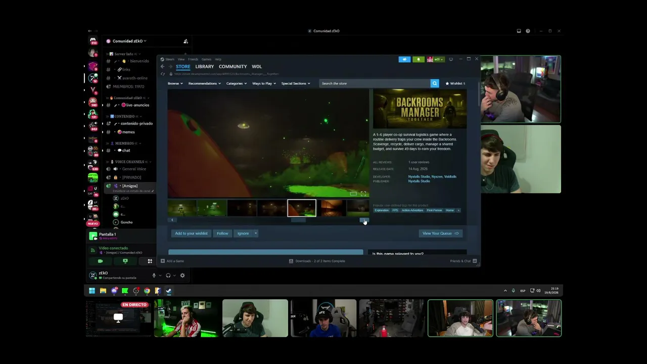Open the Friends menu in Steam
Image resolution: width=647 pixels, height=364 pixels.
[193, 59]
